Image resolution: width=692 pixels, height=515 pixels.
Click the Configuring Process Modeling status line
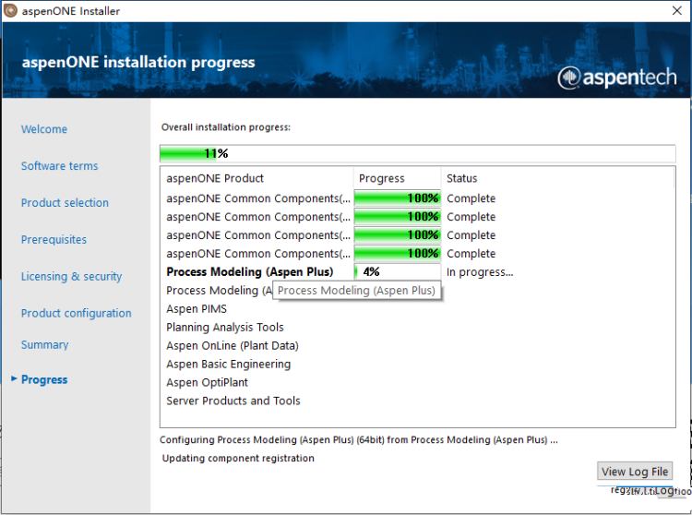pos(358,440)
